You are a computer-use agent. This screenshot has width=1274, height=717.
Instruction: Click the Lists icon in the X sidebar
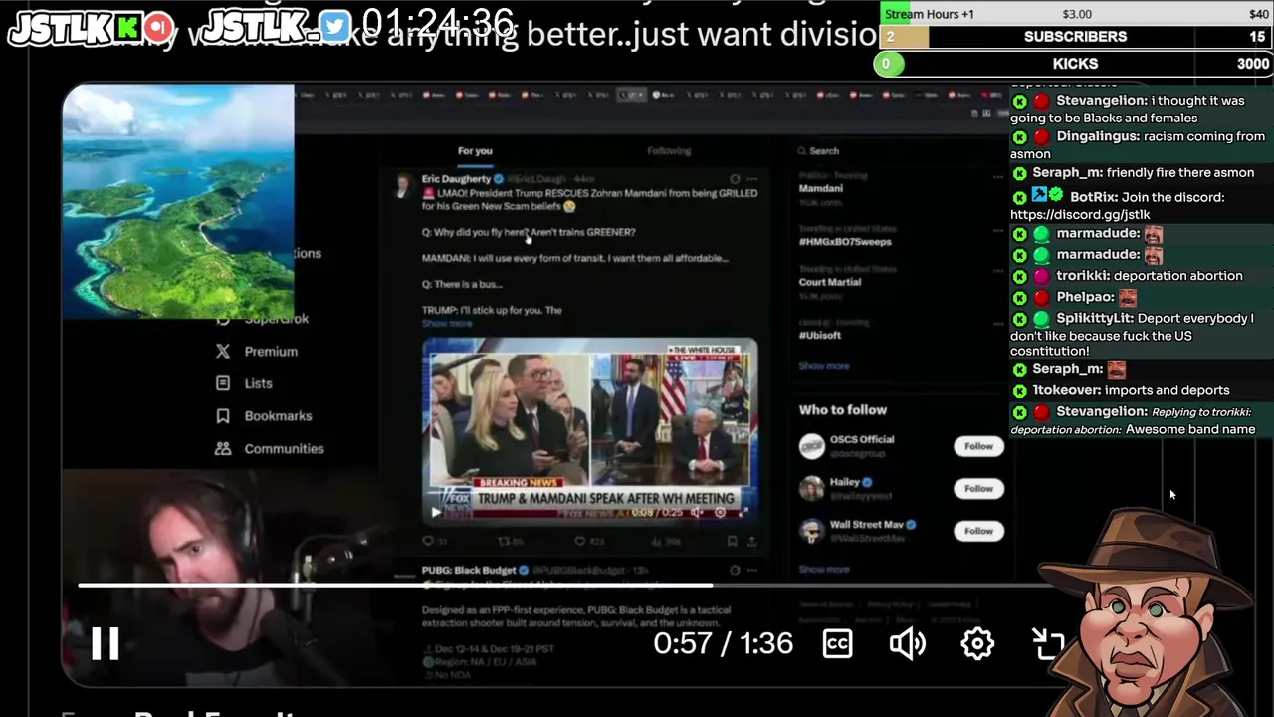[223, 383]
